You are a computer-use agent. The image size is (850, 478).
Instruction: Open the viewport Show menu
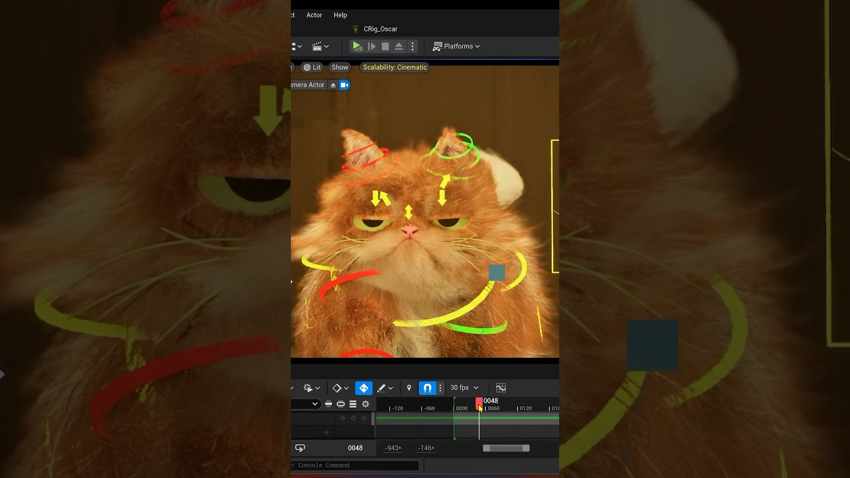pos(340,67)
